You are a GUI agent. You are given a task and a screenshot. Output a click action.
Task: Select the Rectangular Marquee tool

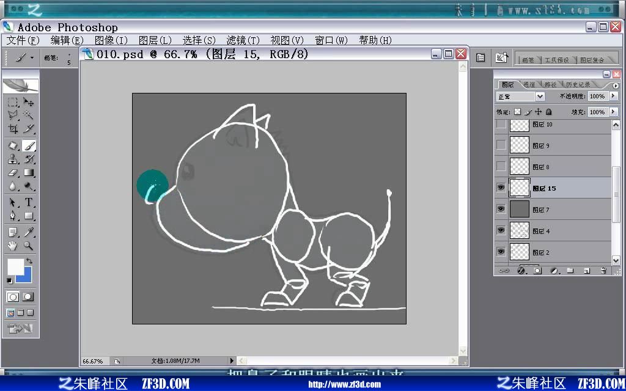(x=13, y=102)
